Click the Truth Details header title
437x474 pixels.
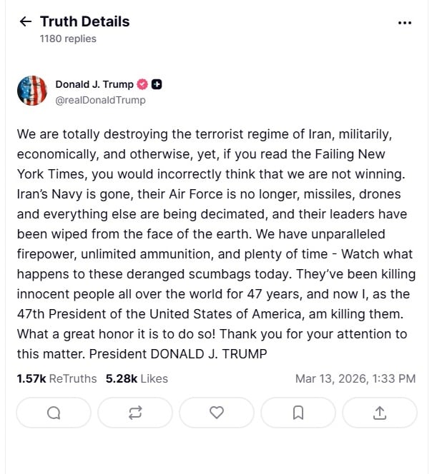click(85, 21)
